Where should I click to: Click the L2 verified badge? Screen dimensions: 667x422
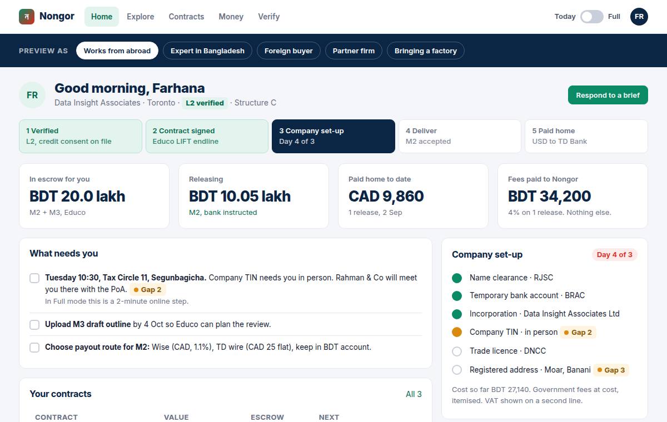point(205,103)
